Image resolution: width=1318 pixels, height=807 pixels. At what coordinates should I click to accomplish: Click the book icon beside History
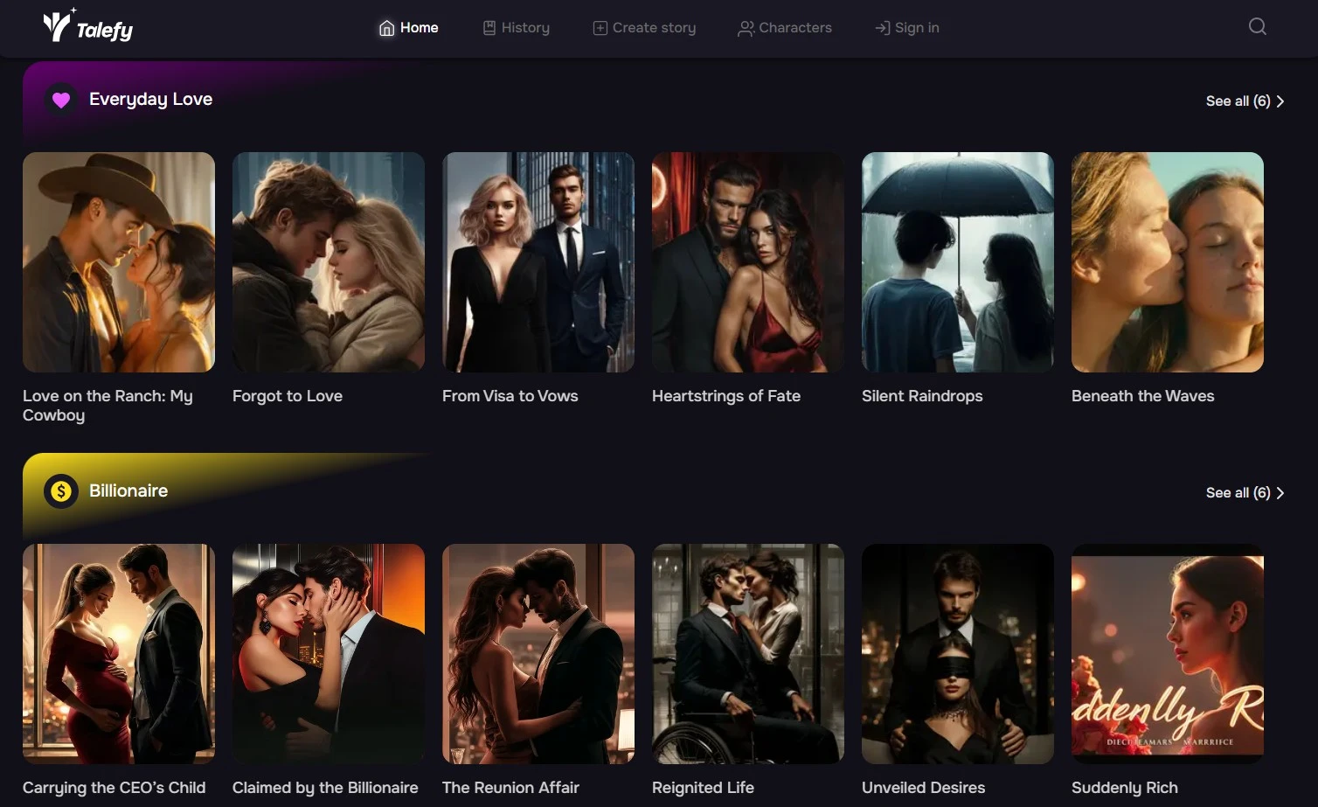[x=489, y=28]
